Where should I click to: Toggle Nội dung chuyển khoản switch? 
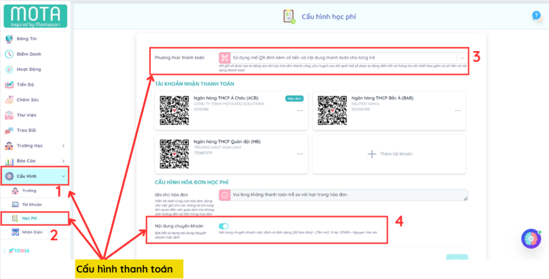pos(224,226)
